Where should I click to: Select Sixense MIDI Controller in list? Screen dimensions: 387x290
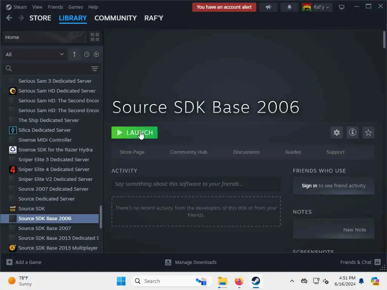50,140
